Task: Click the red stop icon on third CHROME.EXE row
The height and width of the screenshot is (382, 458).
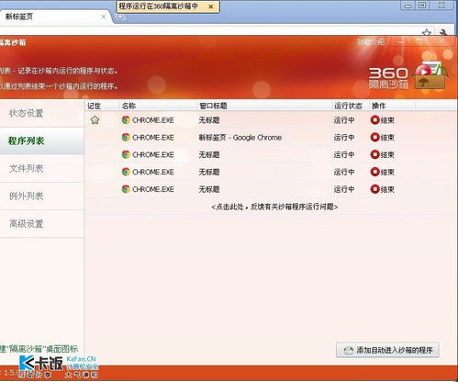Action: (x=374, y=154)
